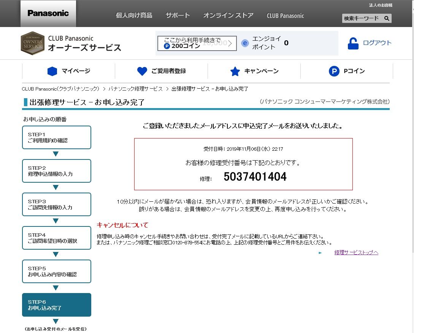Click STEP6 お申し込み完了 box
Image resolution: width=438 pixels, height=333 pixels.
pyautogui.click(x=57, y=305)
